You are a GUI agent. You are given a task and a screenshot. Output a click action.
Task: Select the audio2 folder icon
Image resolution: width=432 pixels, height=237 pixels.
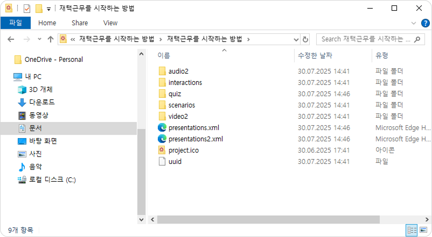tap(162, 71)
